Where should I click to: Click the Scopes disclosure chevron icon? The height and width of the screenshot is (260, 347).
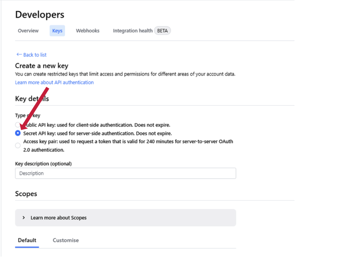[x=23, y=217]
